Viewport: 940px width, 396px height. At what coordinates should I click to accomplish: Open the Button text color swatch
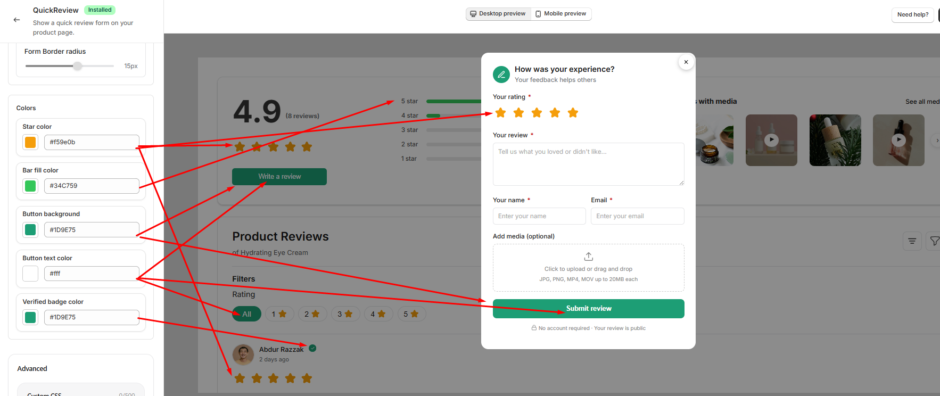(x=30, y=274)
